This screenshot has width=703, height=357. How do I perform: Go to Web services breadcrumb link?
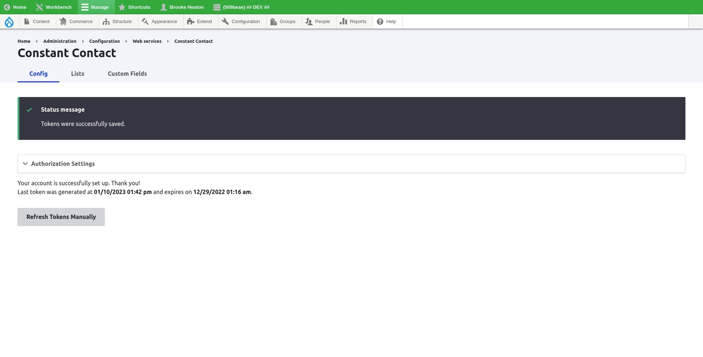pyautogui.click(x=147, y=41)
